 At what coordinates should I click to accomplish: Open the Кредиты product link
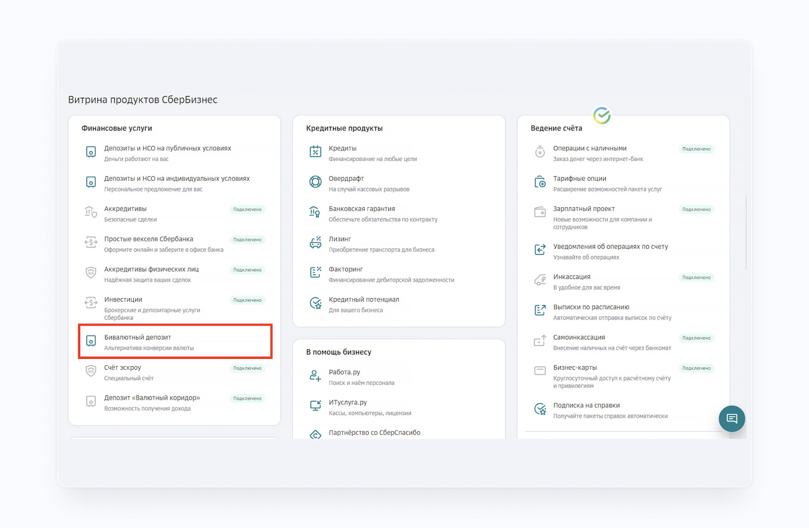pyautogui.click(x=343, y=148)
